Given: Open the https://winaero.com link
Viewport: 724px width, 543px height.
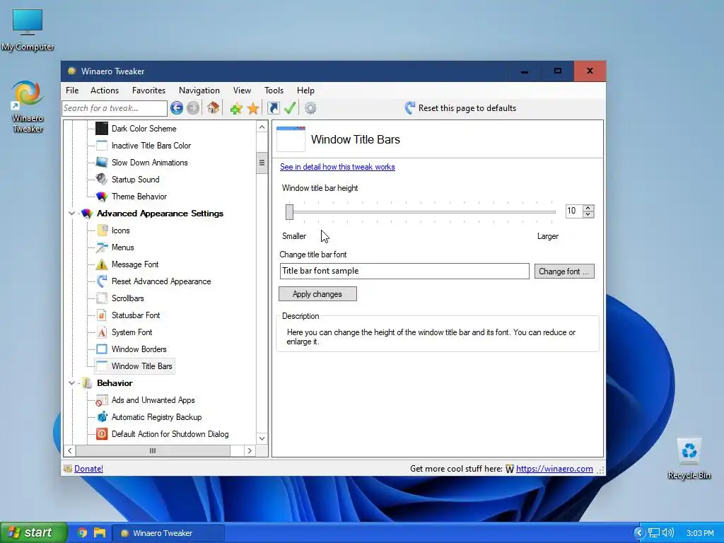Looking at the screenshot, I should coord(554,469).
